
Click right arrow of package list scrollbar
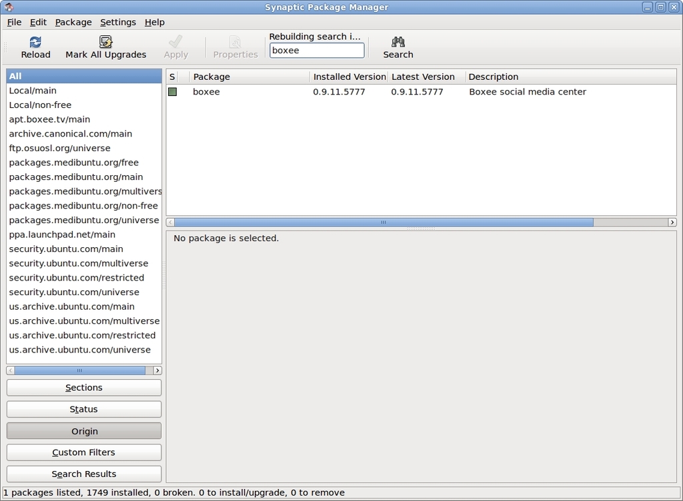[672, 223]
